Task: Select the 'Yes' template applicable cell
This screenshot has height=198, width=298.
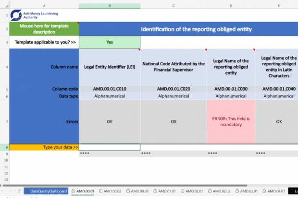Action: pyautogui.click(x=110, y=42)
